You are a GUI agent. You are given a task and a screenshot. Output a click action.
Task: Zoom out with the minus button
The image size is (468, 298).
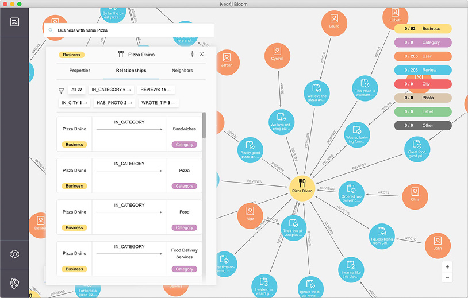pos(447,278)
